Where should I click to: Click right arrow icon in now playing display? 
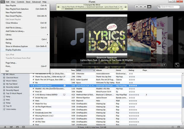(126, 7)
